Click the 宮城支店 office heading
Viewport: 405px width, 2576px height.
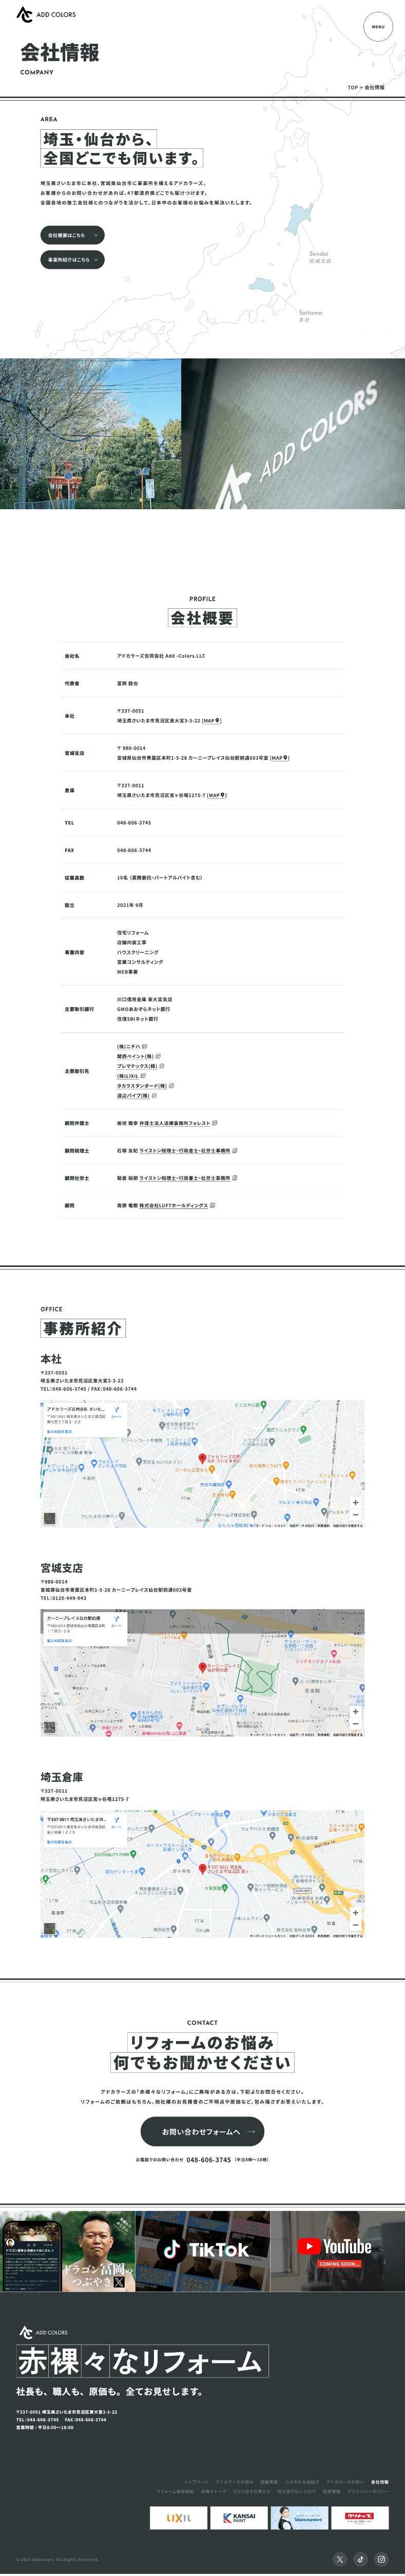click(x=62, y=1568)
